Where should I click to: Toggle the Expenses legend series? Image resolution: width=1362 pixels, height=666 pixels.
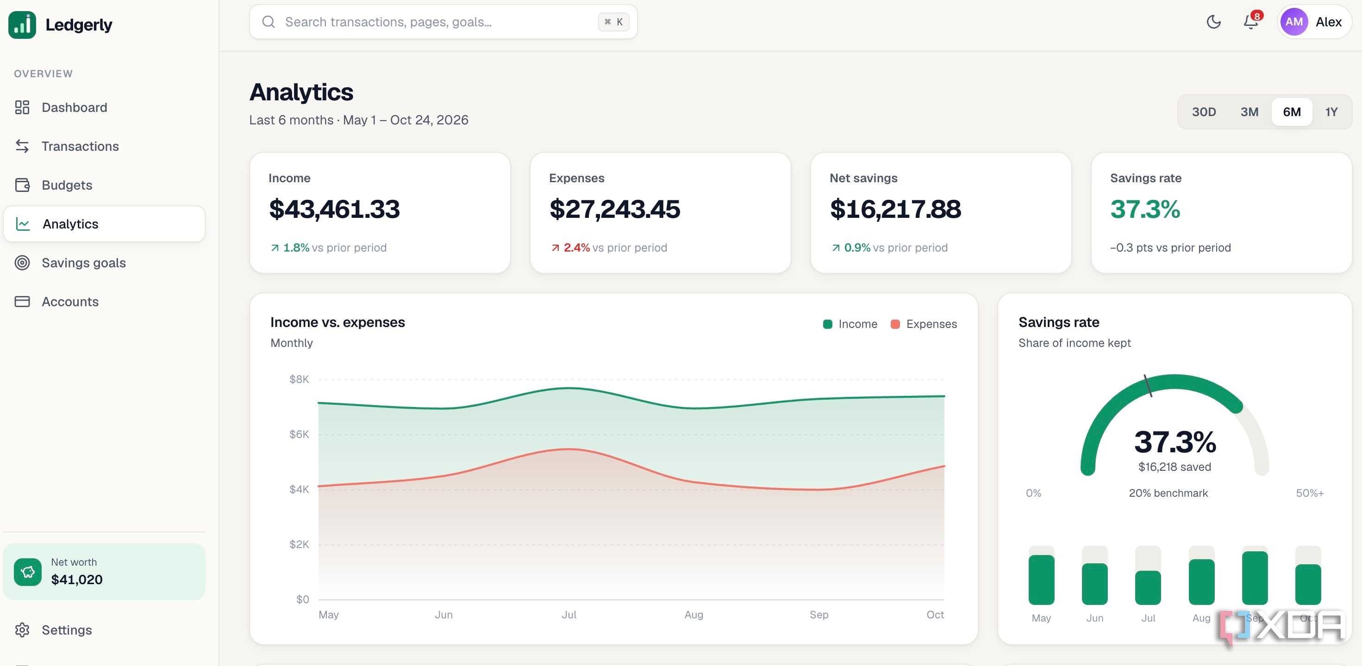point(924,324)
